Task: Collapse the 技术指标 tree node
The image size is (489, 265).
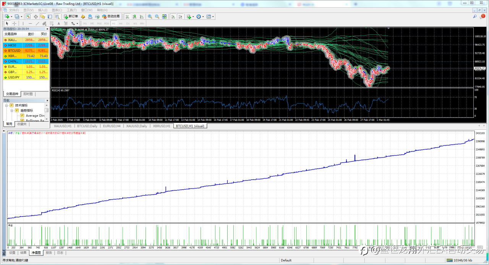Action: pos(7,105)
